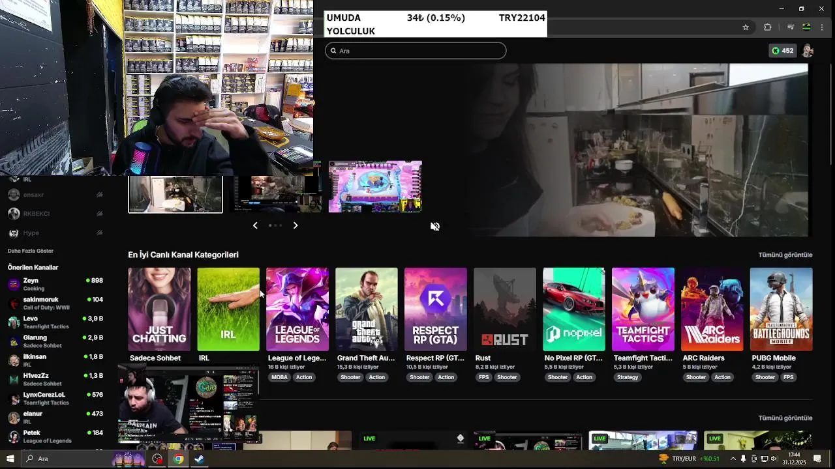Open the League of Legends category card
Viewport: 835px width, 469px height.
coord(297,309)
